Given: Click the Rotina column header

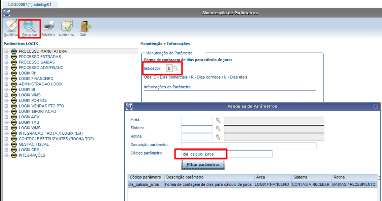Looking at the screenshot, I should tap(354, 177).
